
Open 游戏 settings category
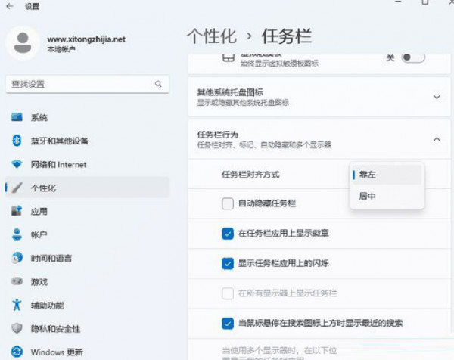click(88, 281)
